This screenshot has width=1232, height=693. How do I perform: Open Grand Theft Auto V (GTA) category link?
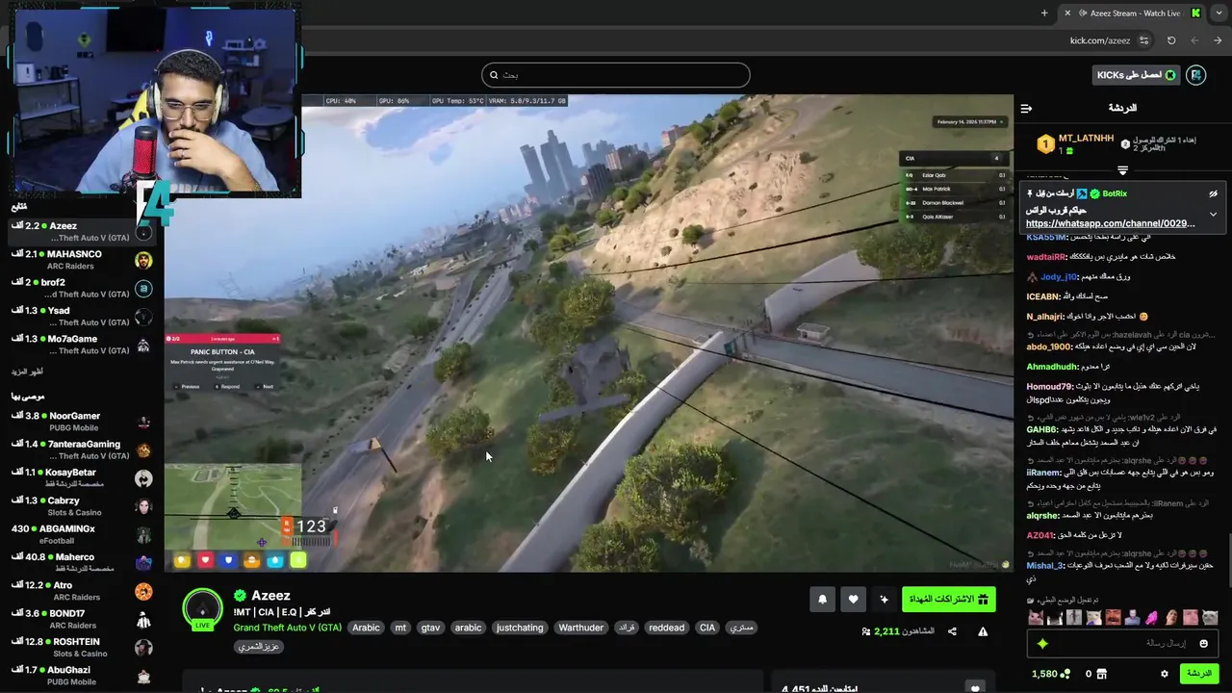287,628
